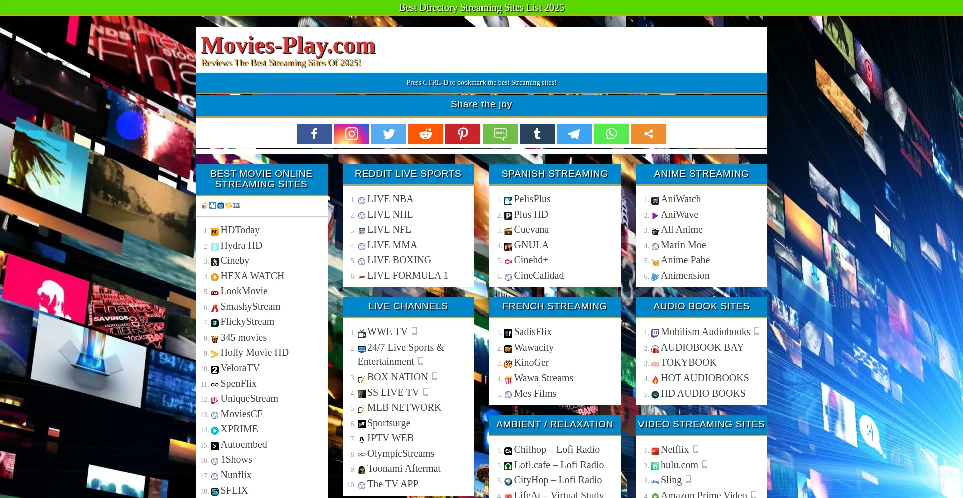The height and width of the screenshot is (498, 963).
Task: Click the Anime Streaming heading
Action: pyautogui.click(x=701, y=174)
